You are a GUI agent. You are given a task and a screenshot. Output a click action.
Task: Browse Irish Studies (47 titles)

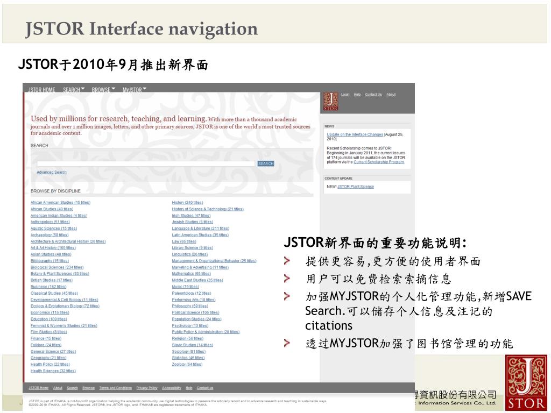(191, 216)
